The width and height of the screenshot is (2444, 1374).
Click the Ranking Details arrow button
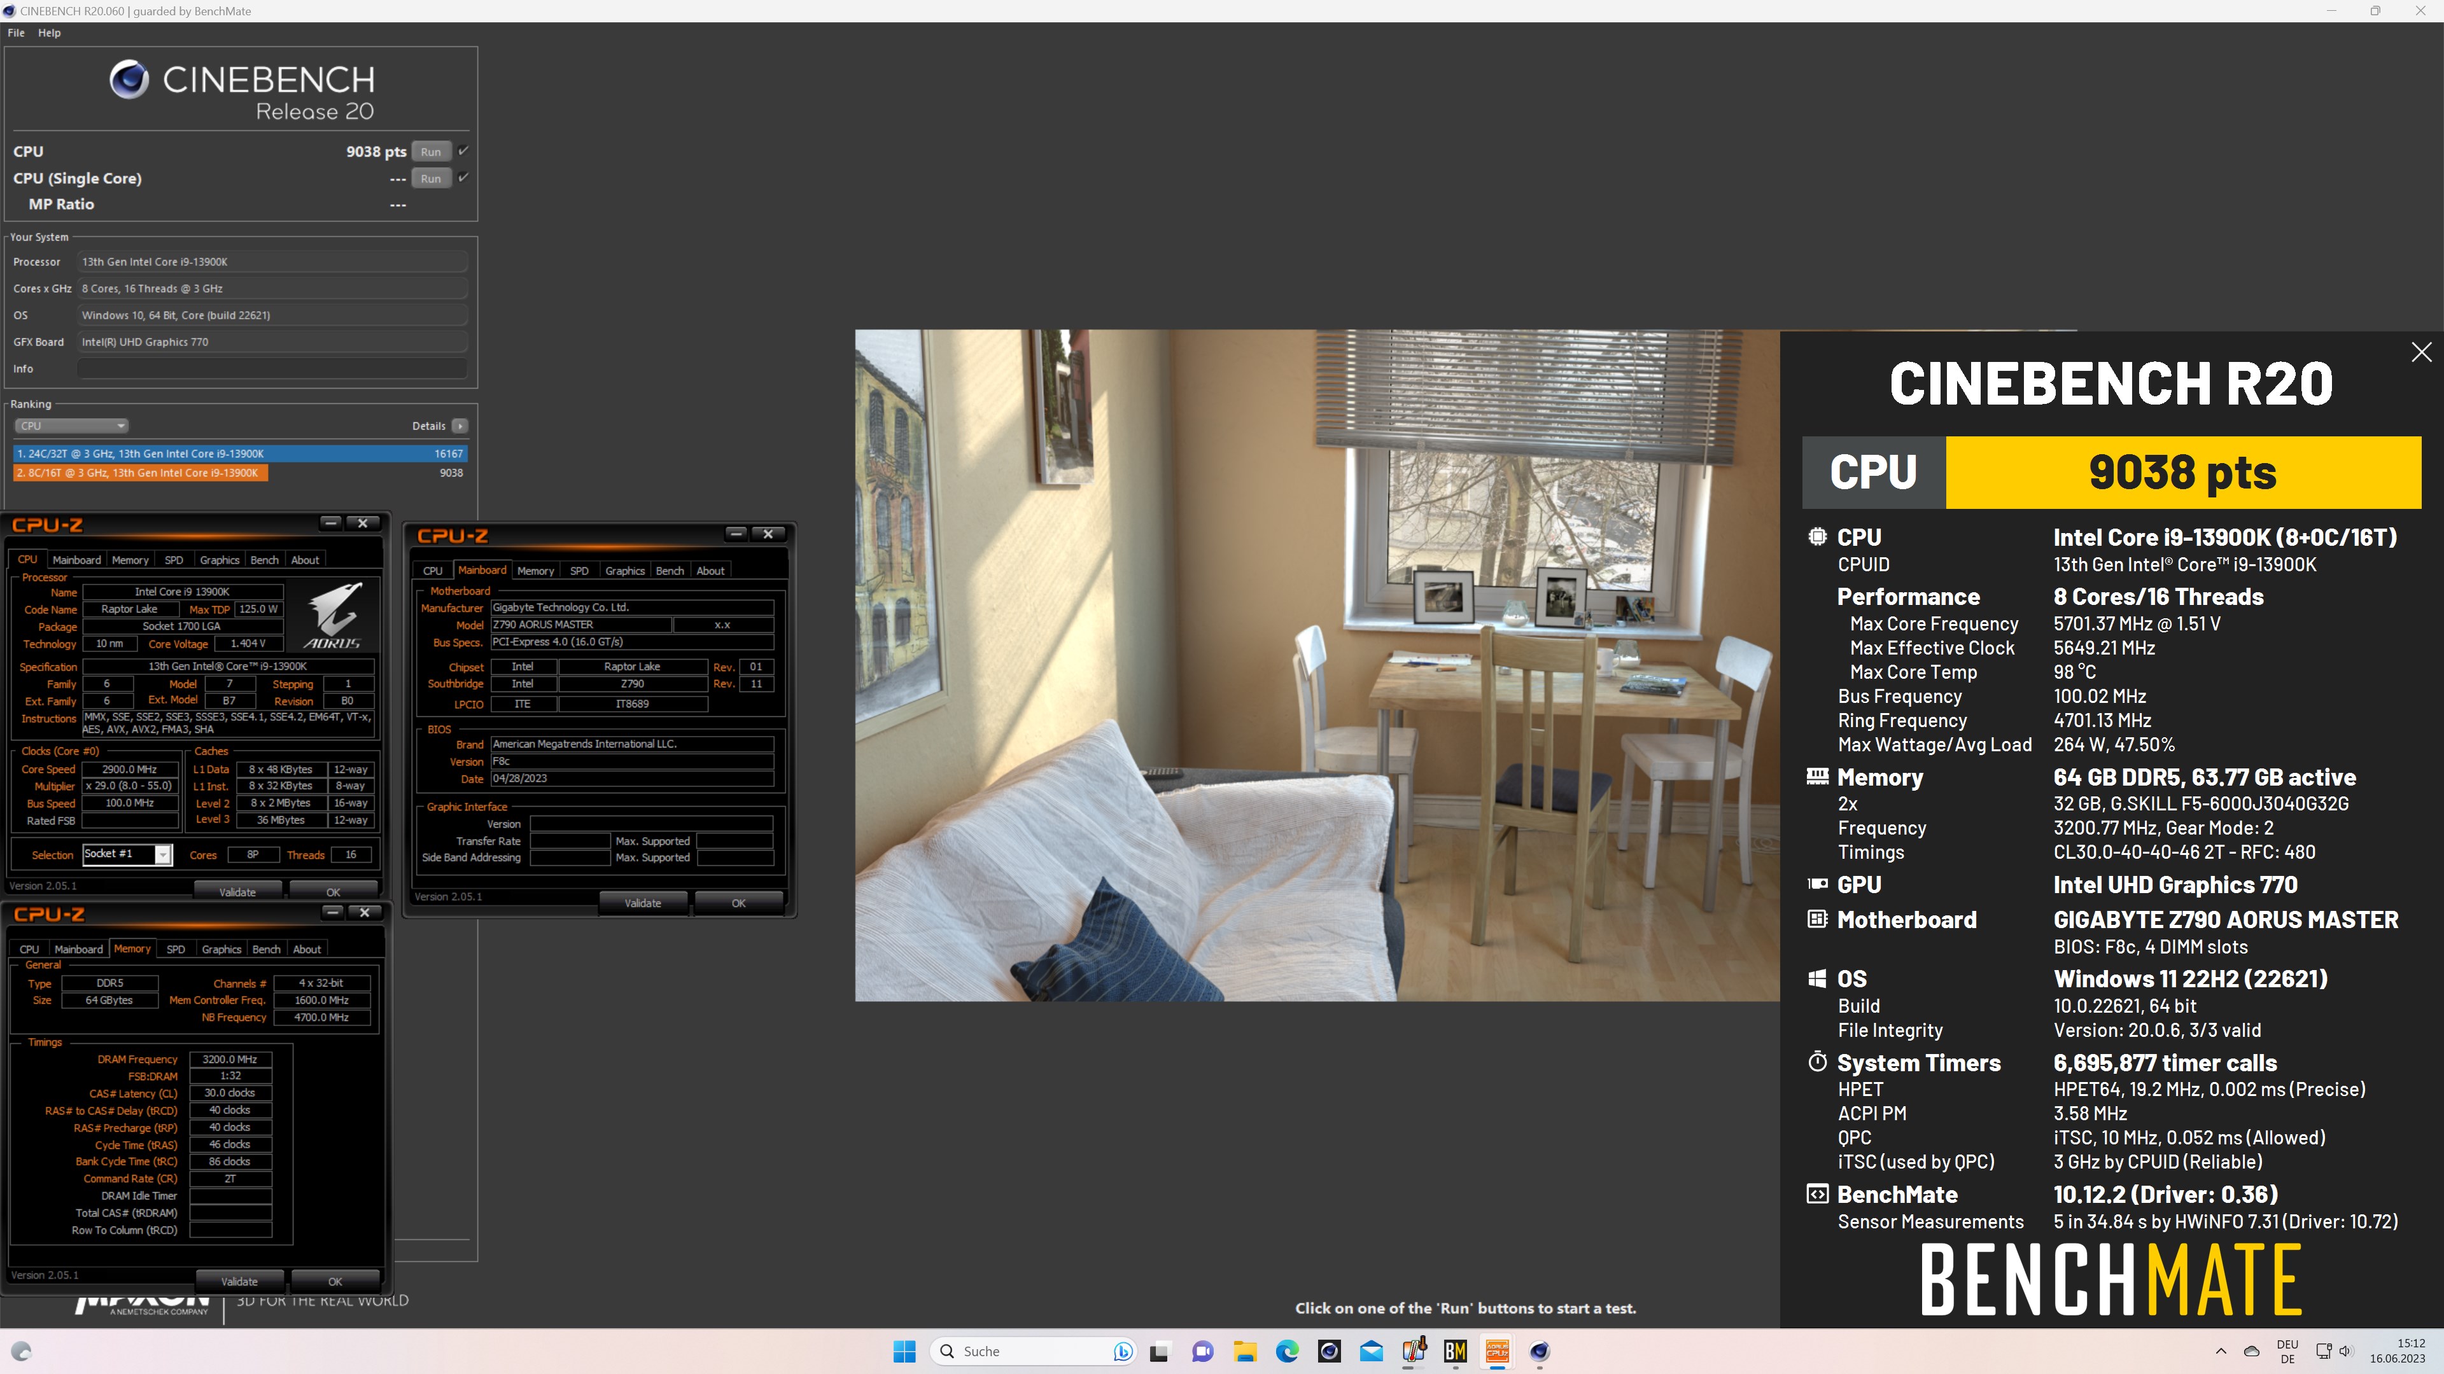[x=460, y=426]
